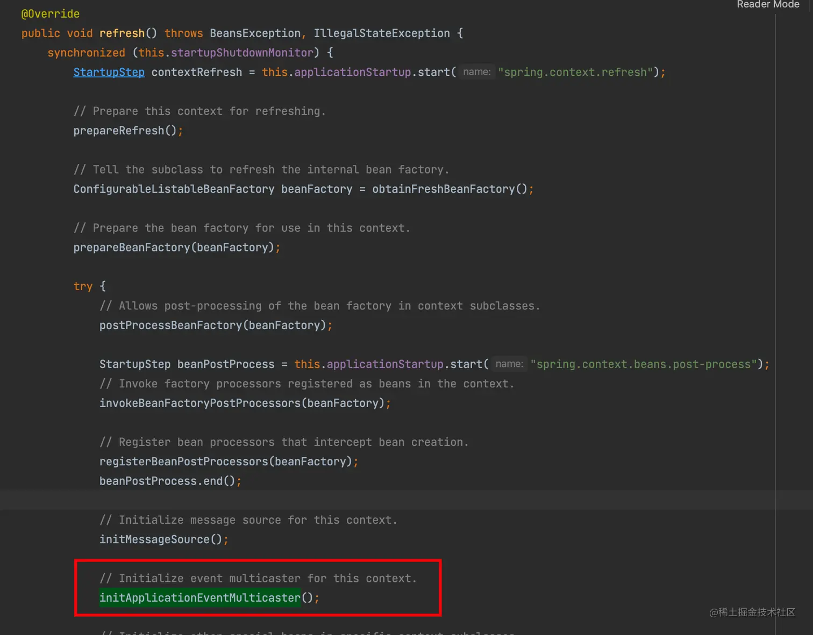Click invokeBeanFactoryPostProcessors call

coord(242,403)
